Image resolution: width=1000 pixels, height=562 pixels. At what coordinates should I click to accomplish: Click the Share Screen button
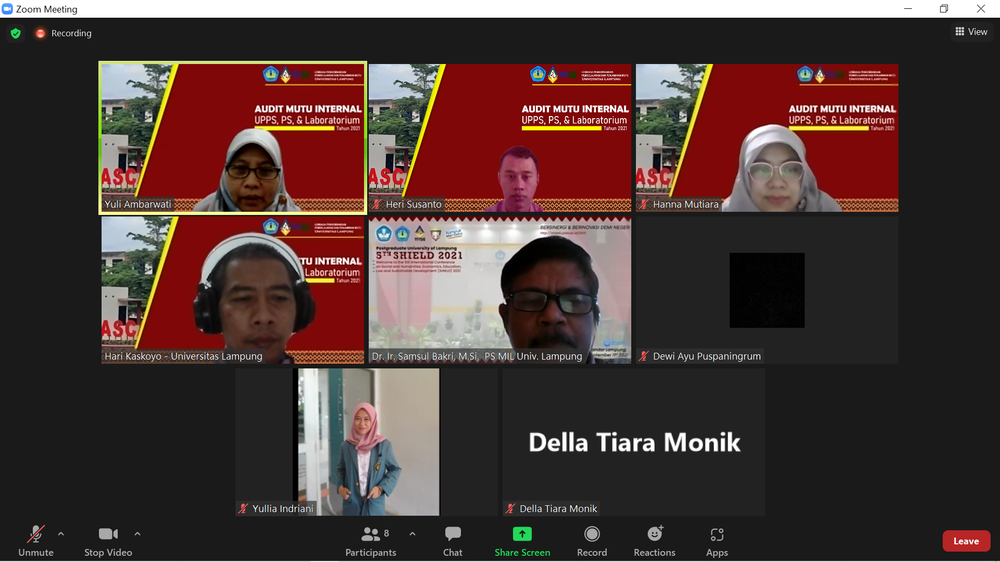tap(522, 541)
